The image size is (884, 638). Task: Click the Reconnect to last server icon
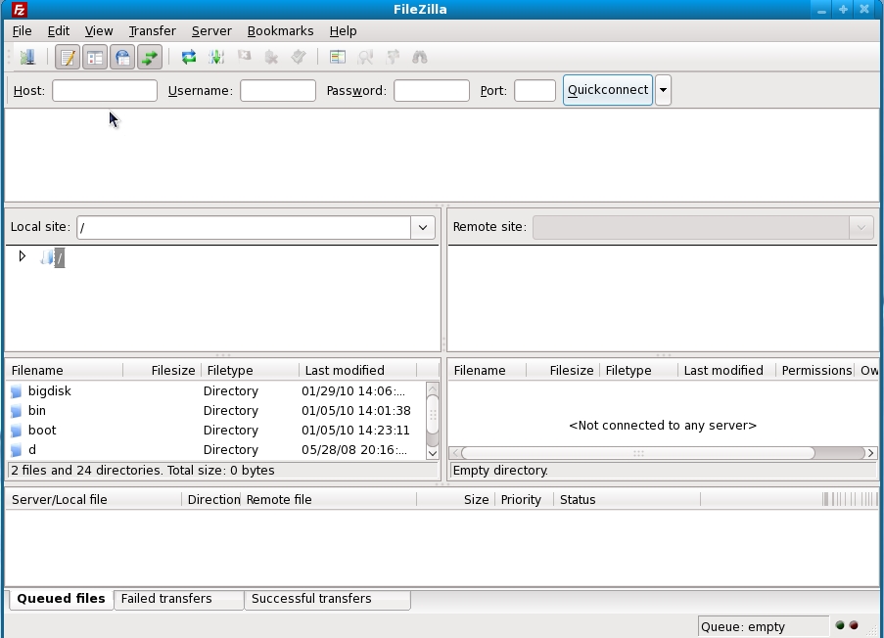(x=299, y=57)
